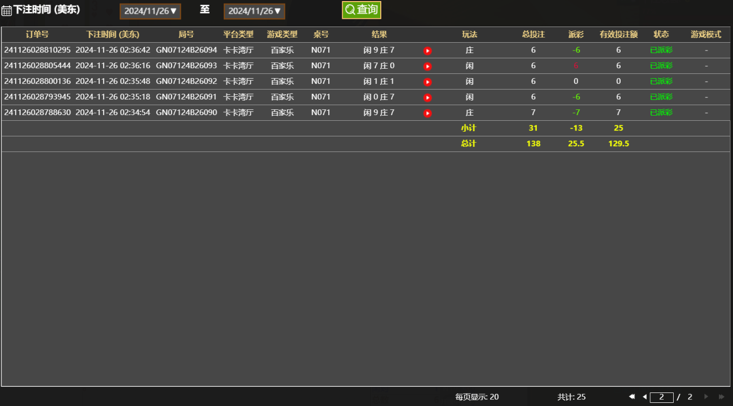Viewport: 733px width, 406px height.
Task: Play replay for round GN07124B26093
Action: pos(428,67)
